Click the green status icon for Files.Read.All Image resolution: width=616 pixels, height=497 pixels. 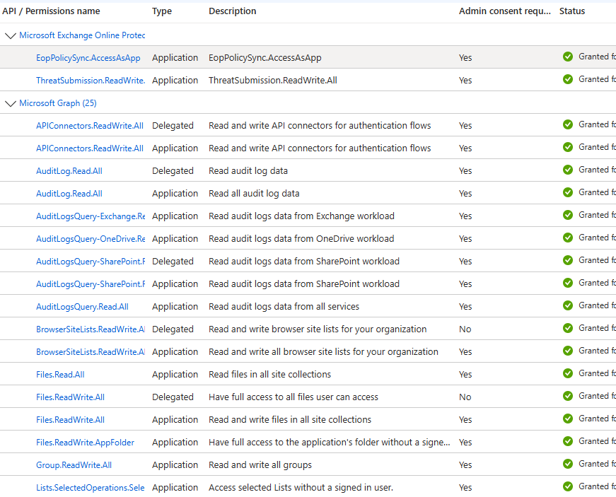(x=568, y=373)
